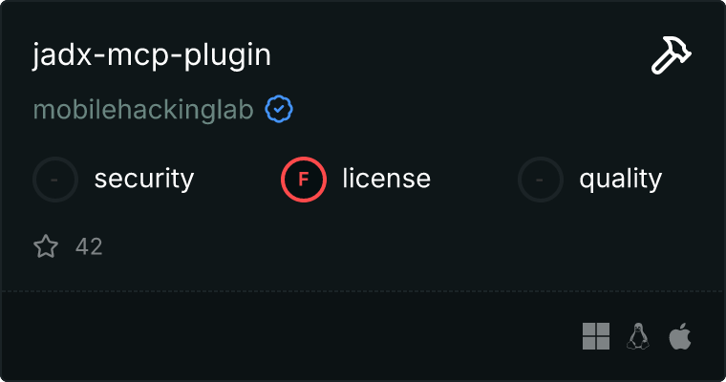Click the blue verified badge icon
The width and height of the screenshot is (726, 382).
coord(279,110)
